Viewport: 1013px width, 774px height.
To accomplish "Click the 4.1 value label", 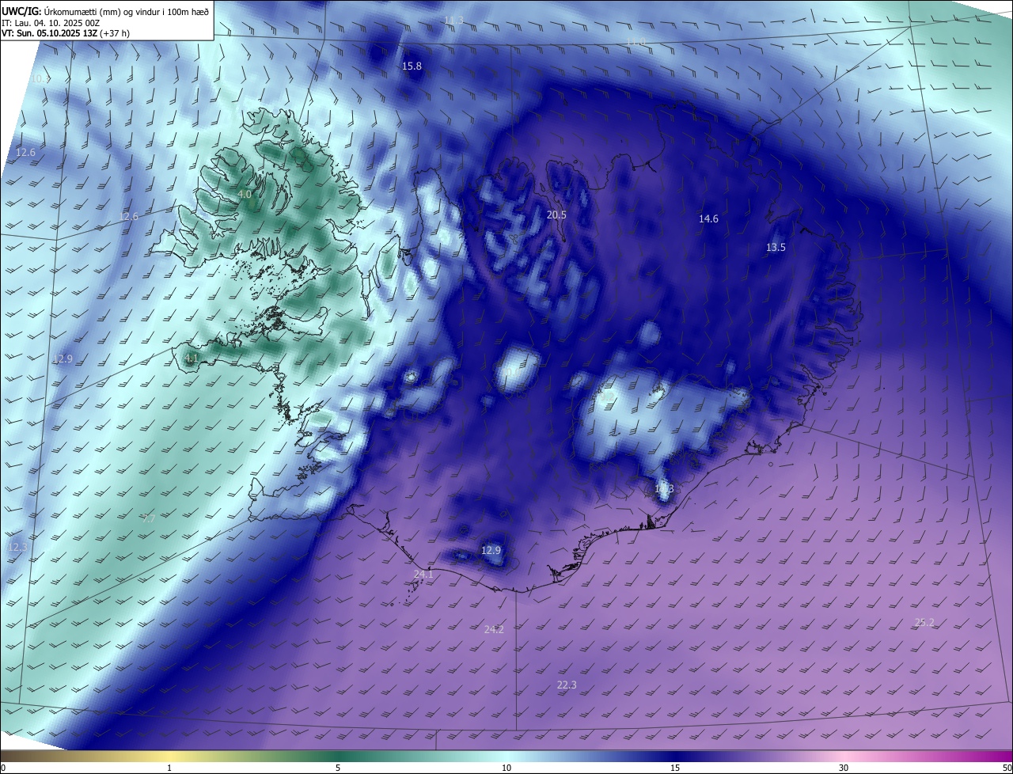I will pyautogui.click(x=191, y=359).
